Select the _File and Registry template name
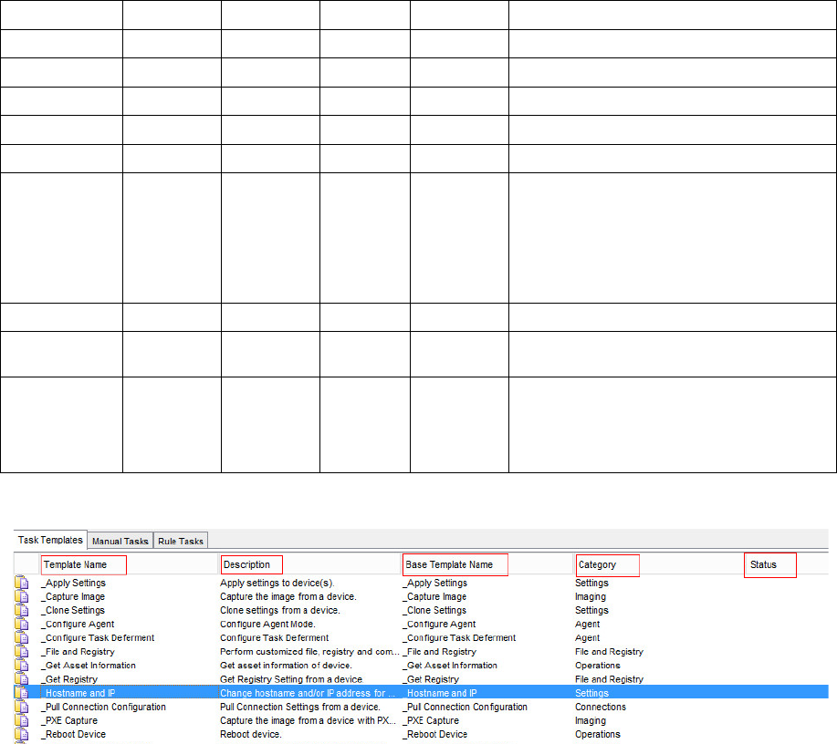This screenshot has width=837, height=744. pyautogui.click(x=78, y=652)
